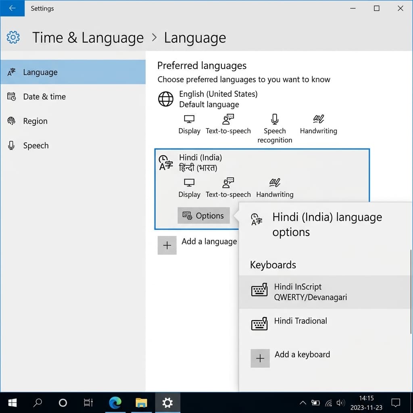Maximize the Settings window
Image resolution: width=413 pixels, height=413 pixels.
pyautogui.click(x=377, y=8)
